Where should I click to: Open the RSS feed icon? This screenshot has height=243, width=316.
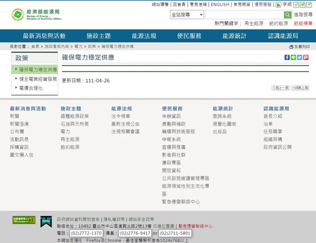point(278,4)
